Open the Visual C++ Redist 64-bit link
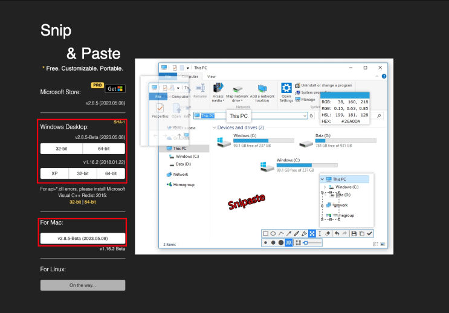Viewport: 449px width, 313px height. 90,202
